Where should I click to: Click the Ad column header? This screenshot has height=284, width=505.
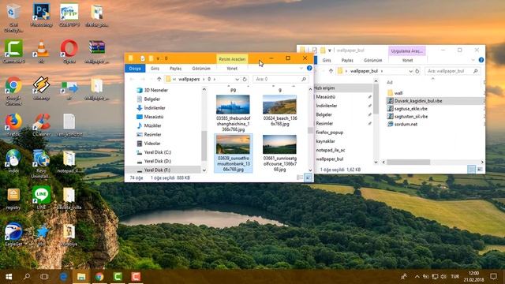390,82
